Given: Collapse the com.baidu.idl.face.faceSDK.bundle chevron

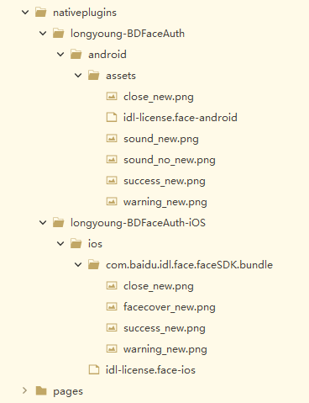Looking at the screenshot, I should pyautogui.click(x=78, y=265).
